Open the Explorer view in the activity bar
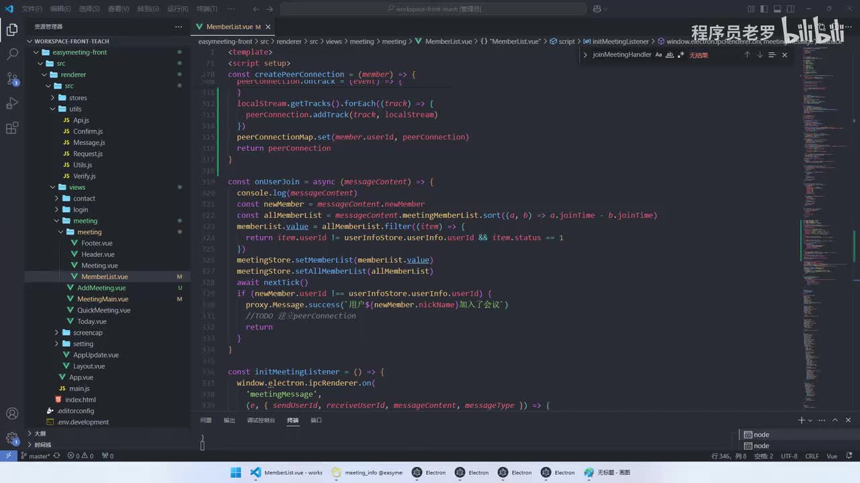This screenshot has width=860, height=483. point(12,30)
